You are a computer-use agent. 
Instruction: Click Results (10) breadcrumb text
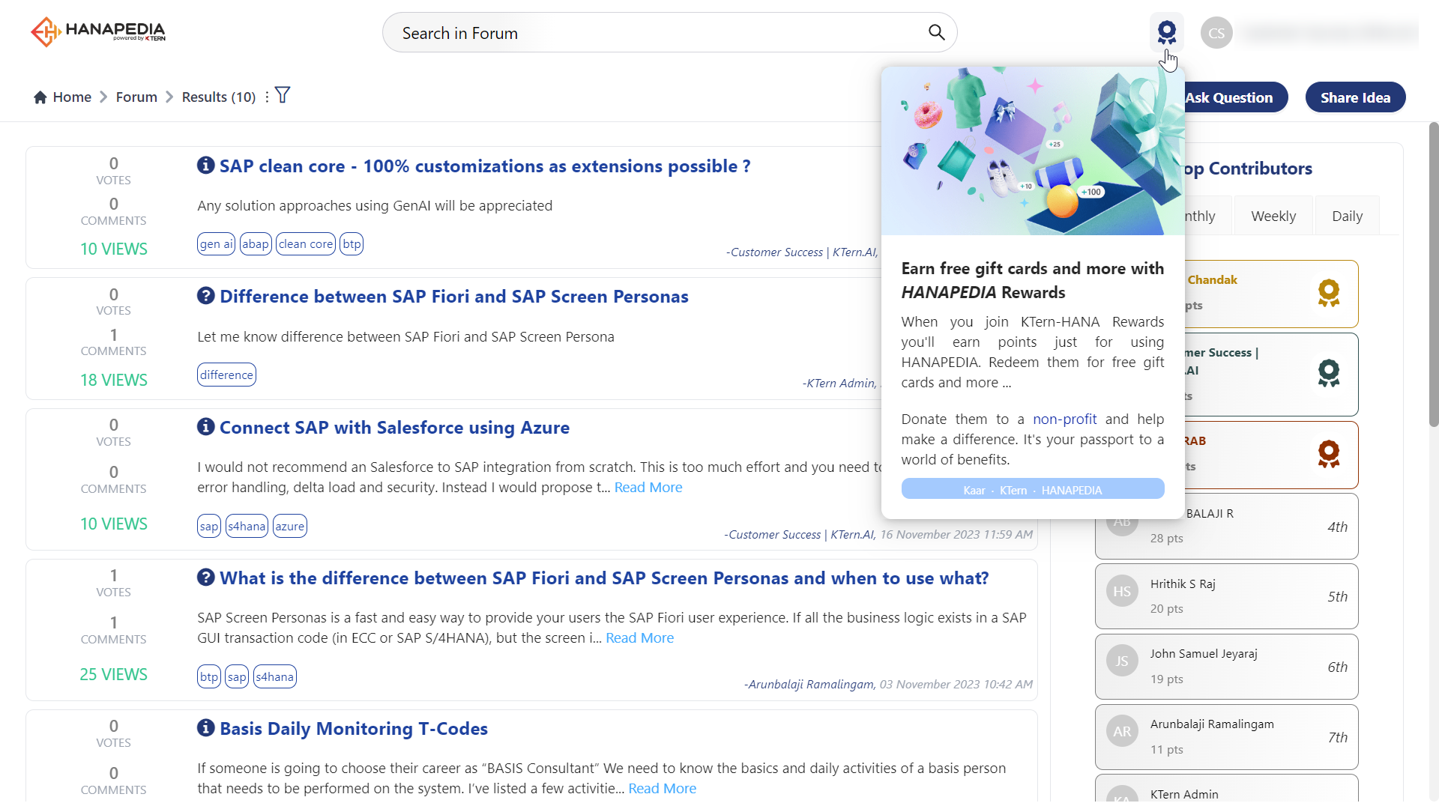(218, 97)
